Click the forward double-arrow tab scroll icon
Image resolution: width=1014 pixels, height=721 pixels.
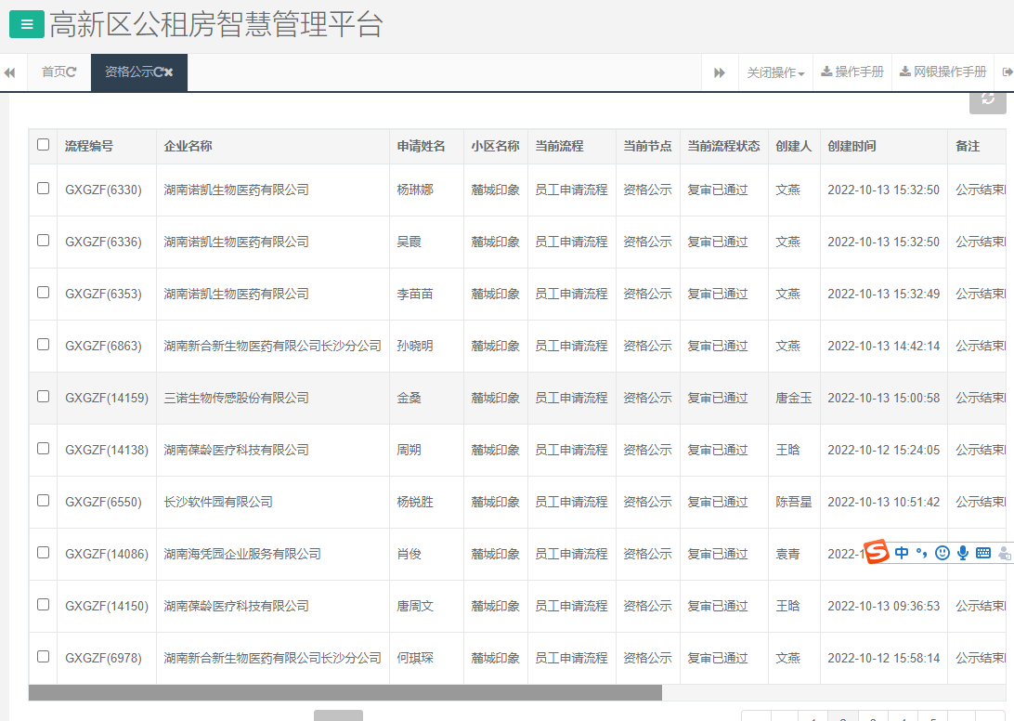[x=720, y=72]
